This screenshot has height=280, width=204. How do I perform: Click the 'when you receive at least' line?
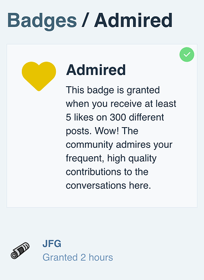[121, 104]
